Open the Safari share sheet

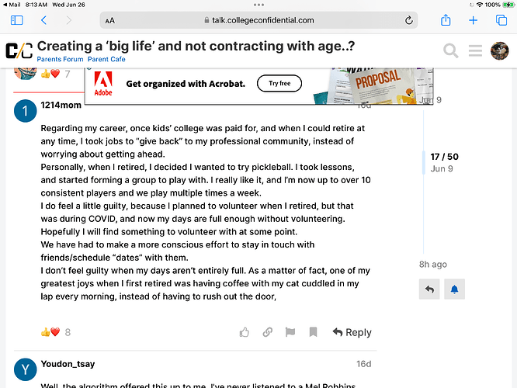click(x=446, y=20)
